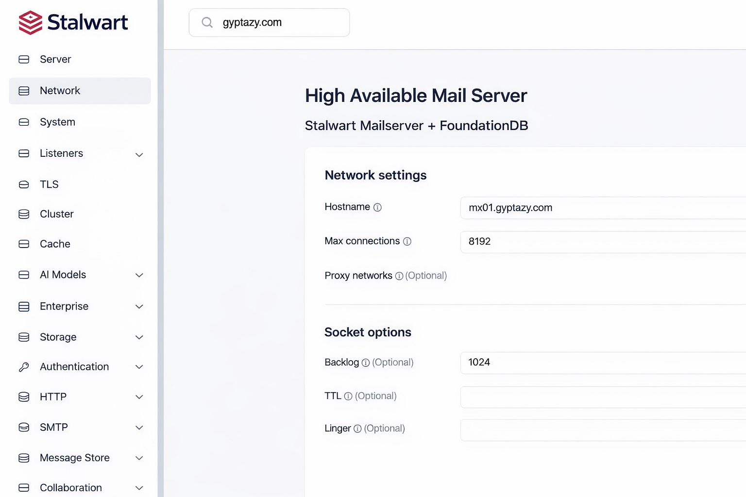Click the Stalwart brand name link
The width and height of the screenshot is (746, 497).
tap(87, 22)
